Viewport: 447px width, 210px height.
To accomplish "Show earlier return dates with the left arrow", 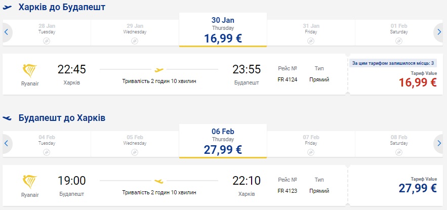I will coord(7,143).
